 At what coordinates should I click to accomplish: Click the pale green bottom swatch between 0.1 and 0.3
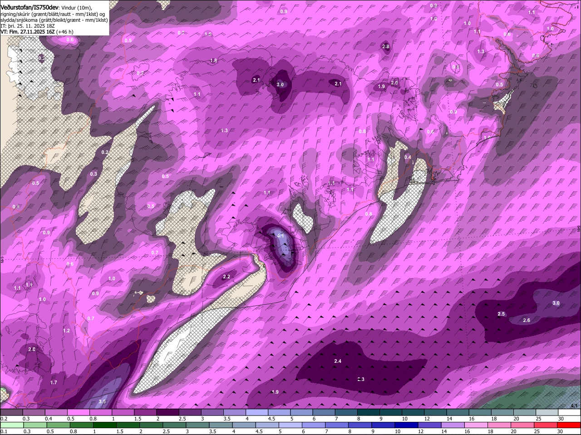pos(13,425)
